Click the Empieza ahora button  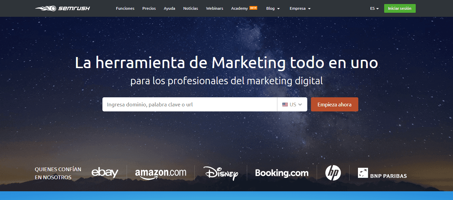[334, 104]
